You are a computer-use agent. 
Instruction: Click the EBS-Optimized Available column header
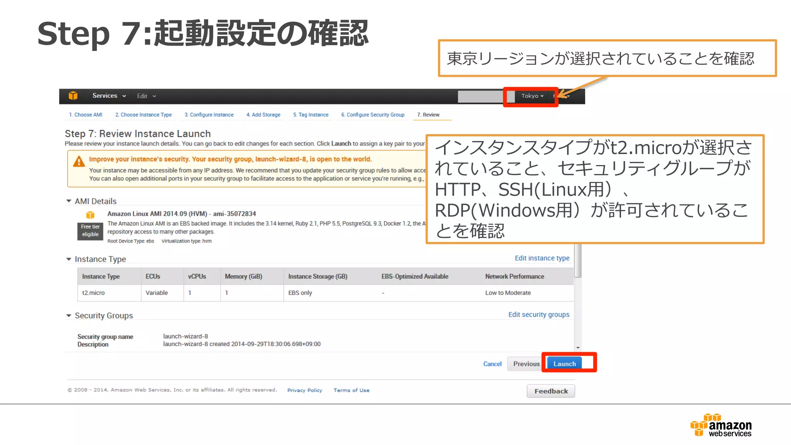pos(415,277)
